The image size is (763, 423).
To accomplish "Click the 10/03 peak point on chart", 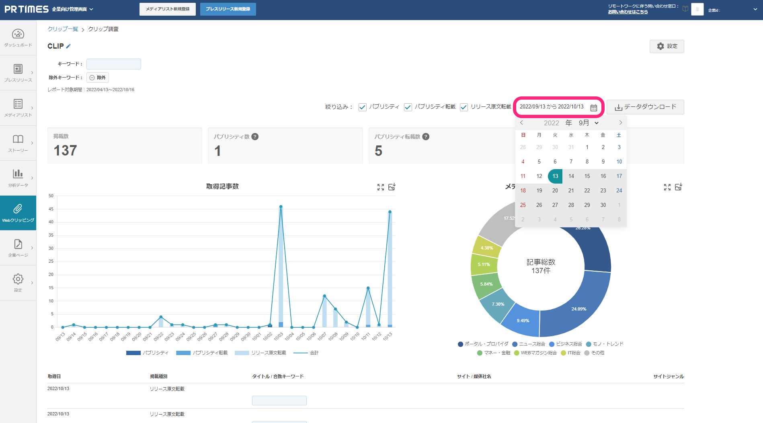I will 281,206.
